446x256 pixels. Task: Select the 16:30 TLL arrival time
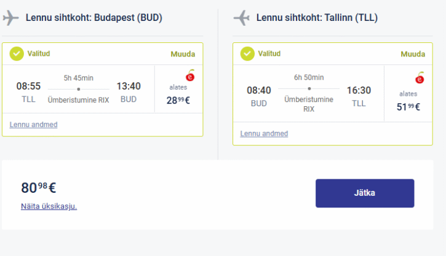click(x=359, y=90)
